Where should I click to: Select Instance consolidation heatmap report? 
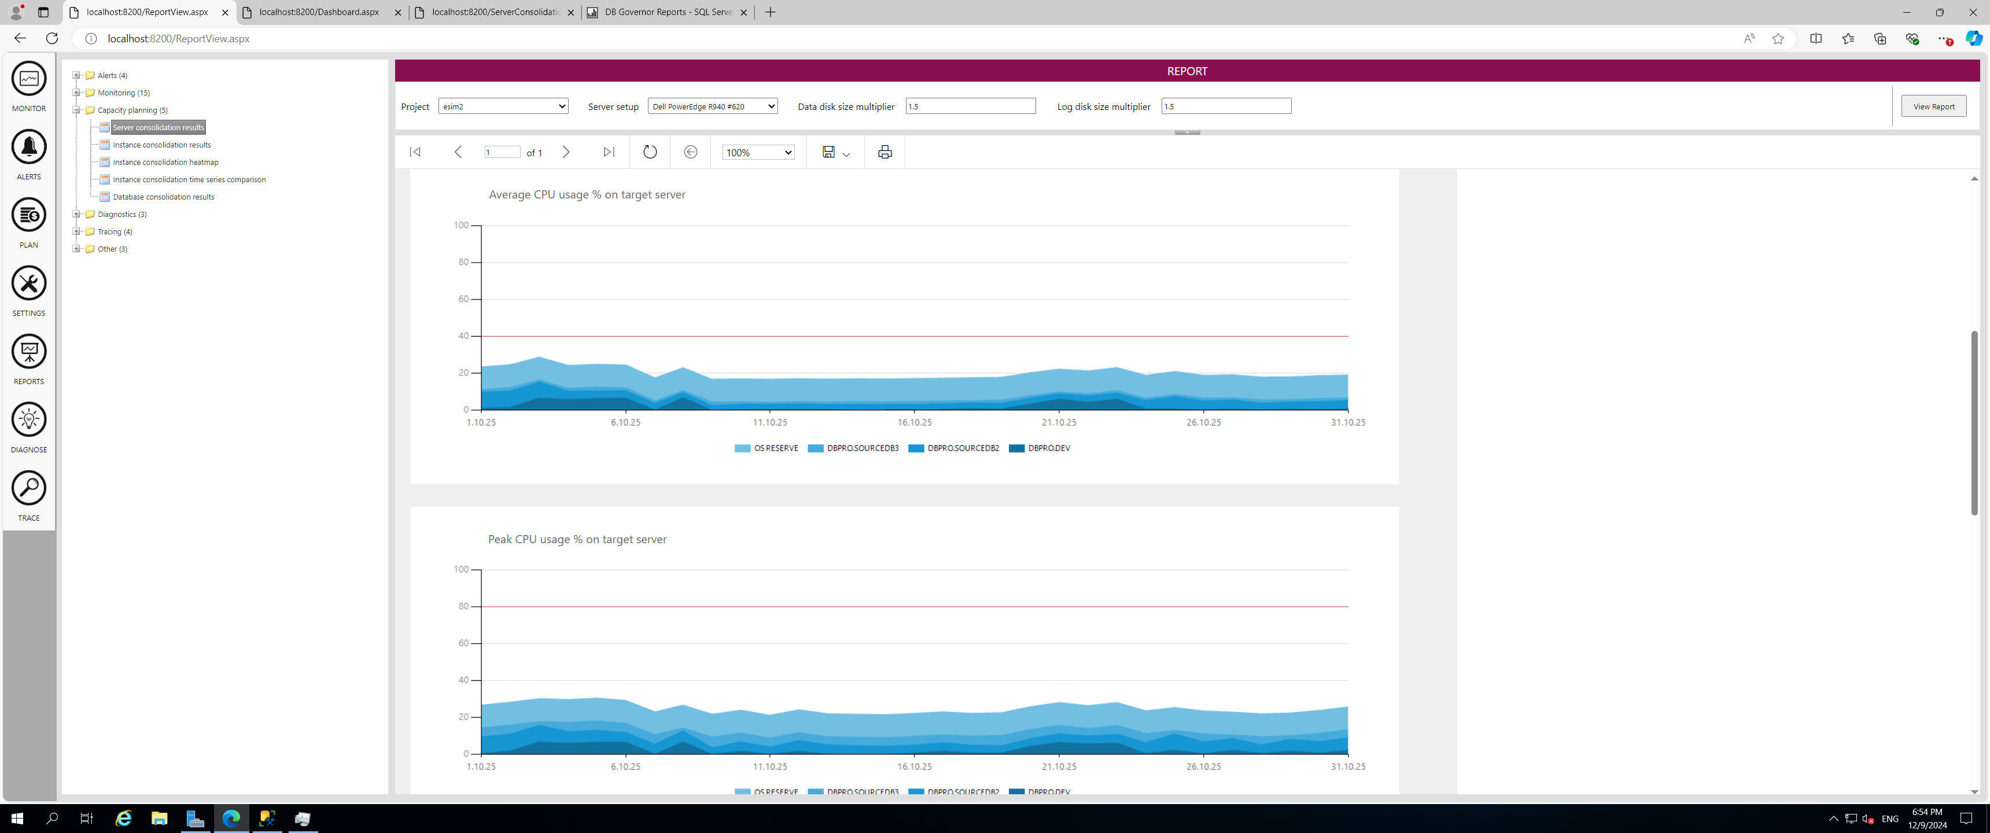click(165, 163)
